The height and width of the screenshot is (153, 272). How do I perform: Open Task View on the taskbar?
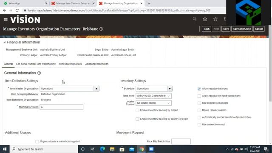coord(92,149)
